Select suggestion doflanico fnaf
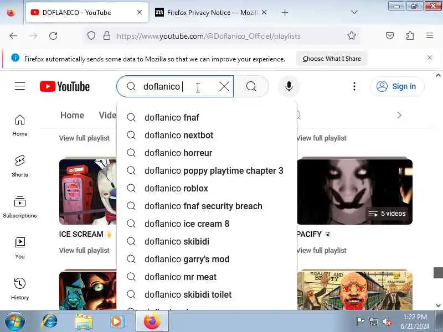Screen dimensions: 443x332 [x=207, y=117]
